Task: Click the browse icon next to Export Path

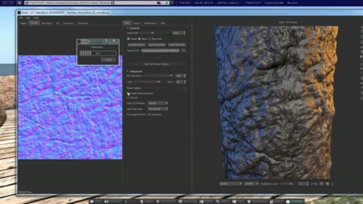Action: (x=184, y=51)
